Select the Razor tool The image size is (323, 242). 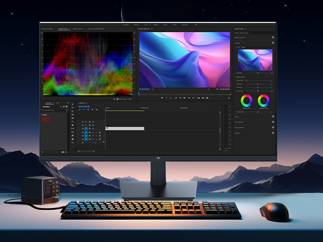pos(73,125)
